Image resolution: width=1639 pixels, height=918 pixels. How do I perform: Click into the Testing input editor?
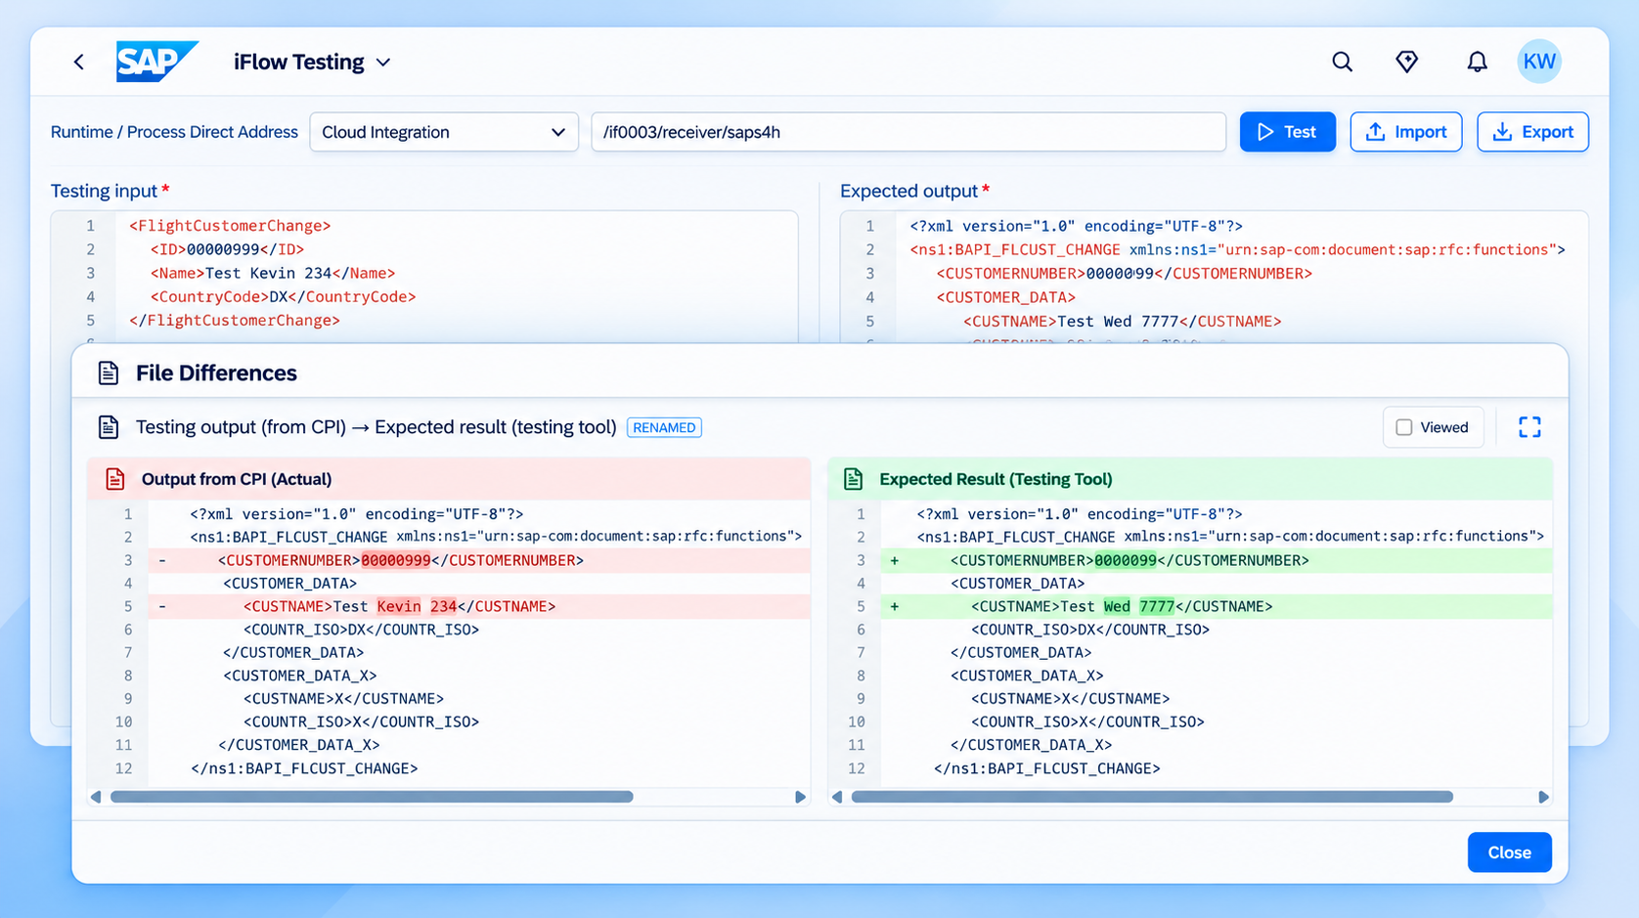[x=424, y=277]
